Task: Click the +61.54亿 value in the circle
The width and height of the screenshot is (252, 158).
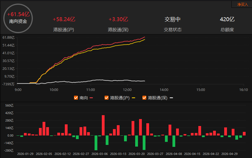Action: [18, 14]
